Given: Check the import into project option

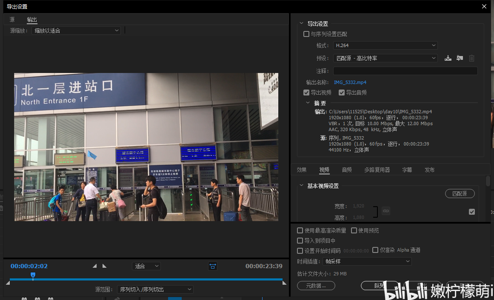Looking at the screenshot, I should pos(300,241).
